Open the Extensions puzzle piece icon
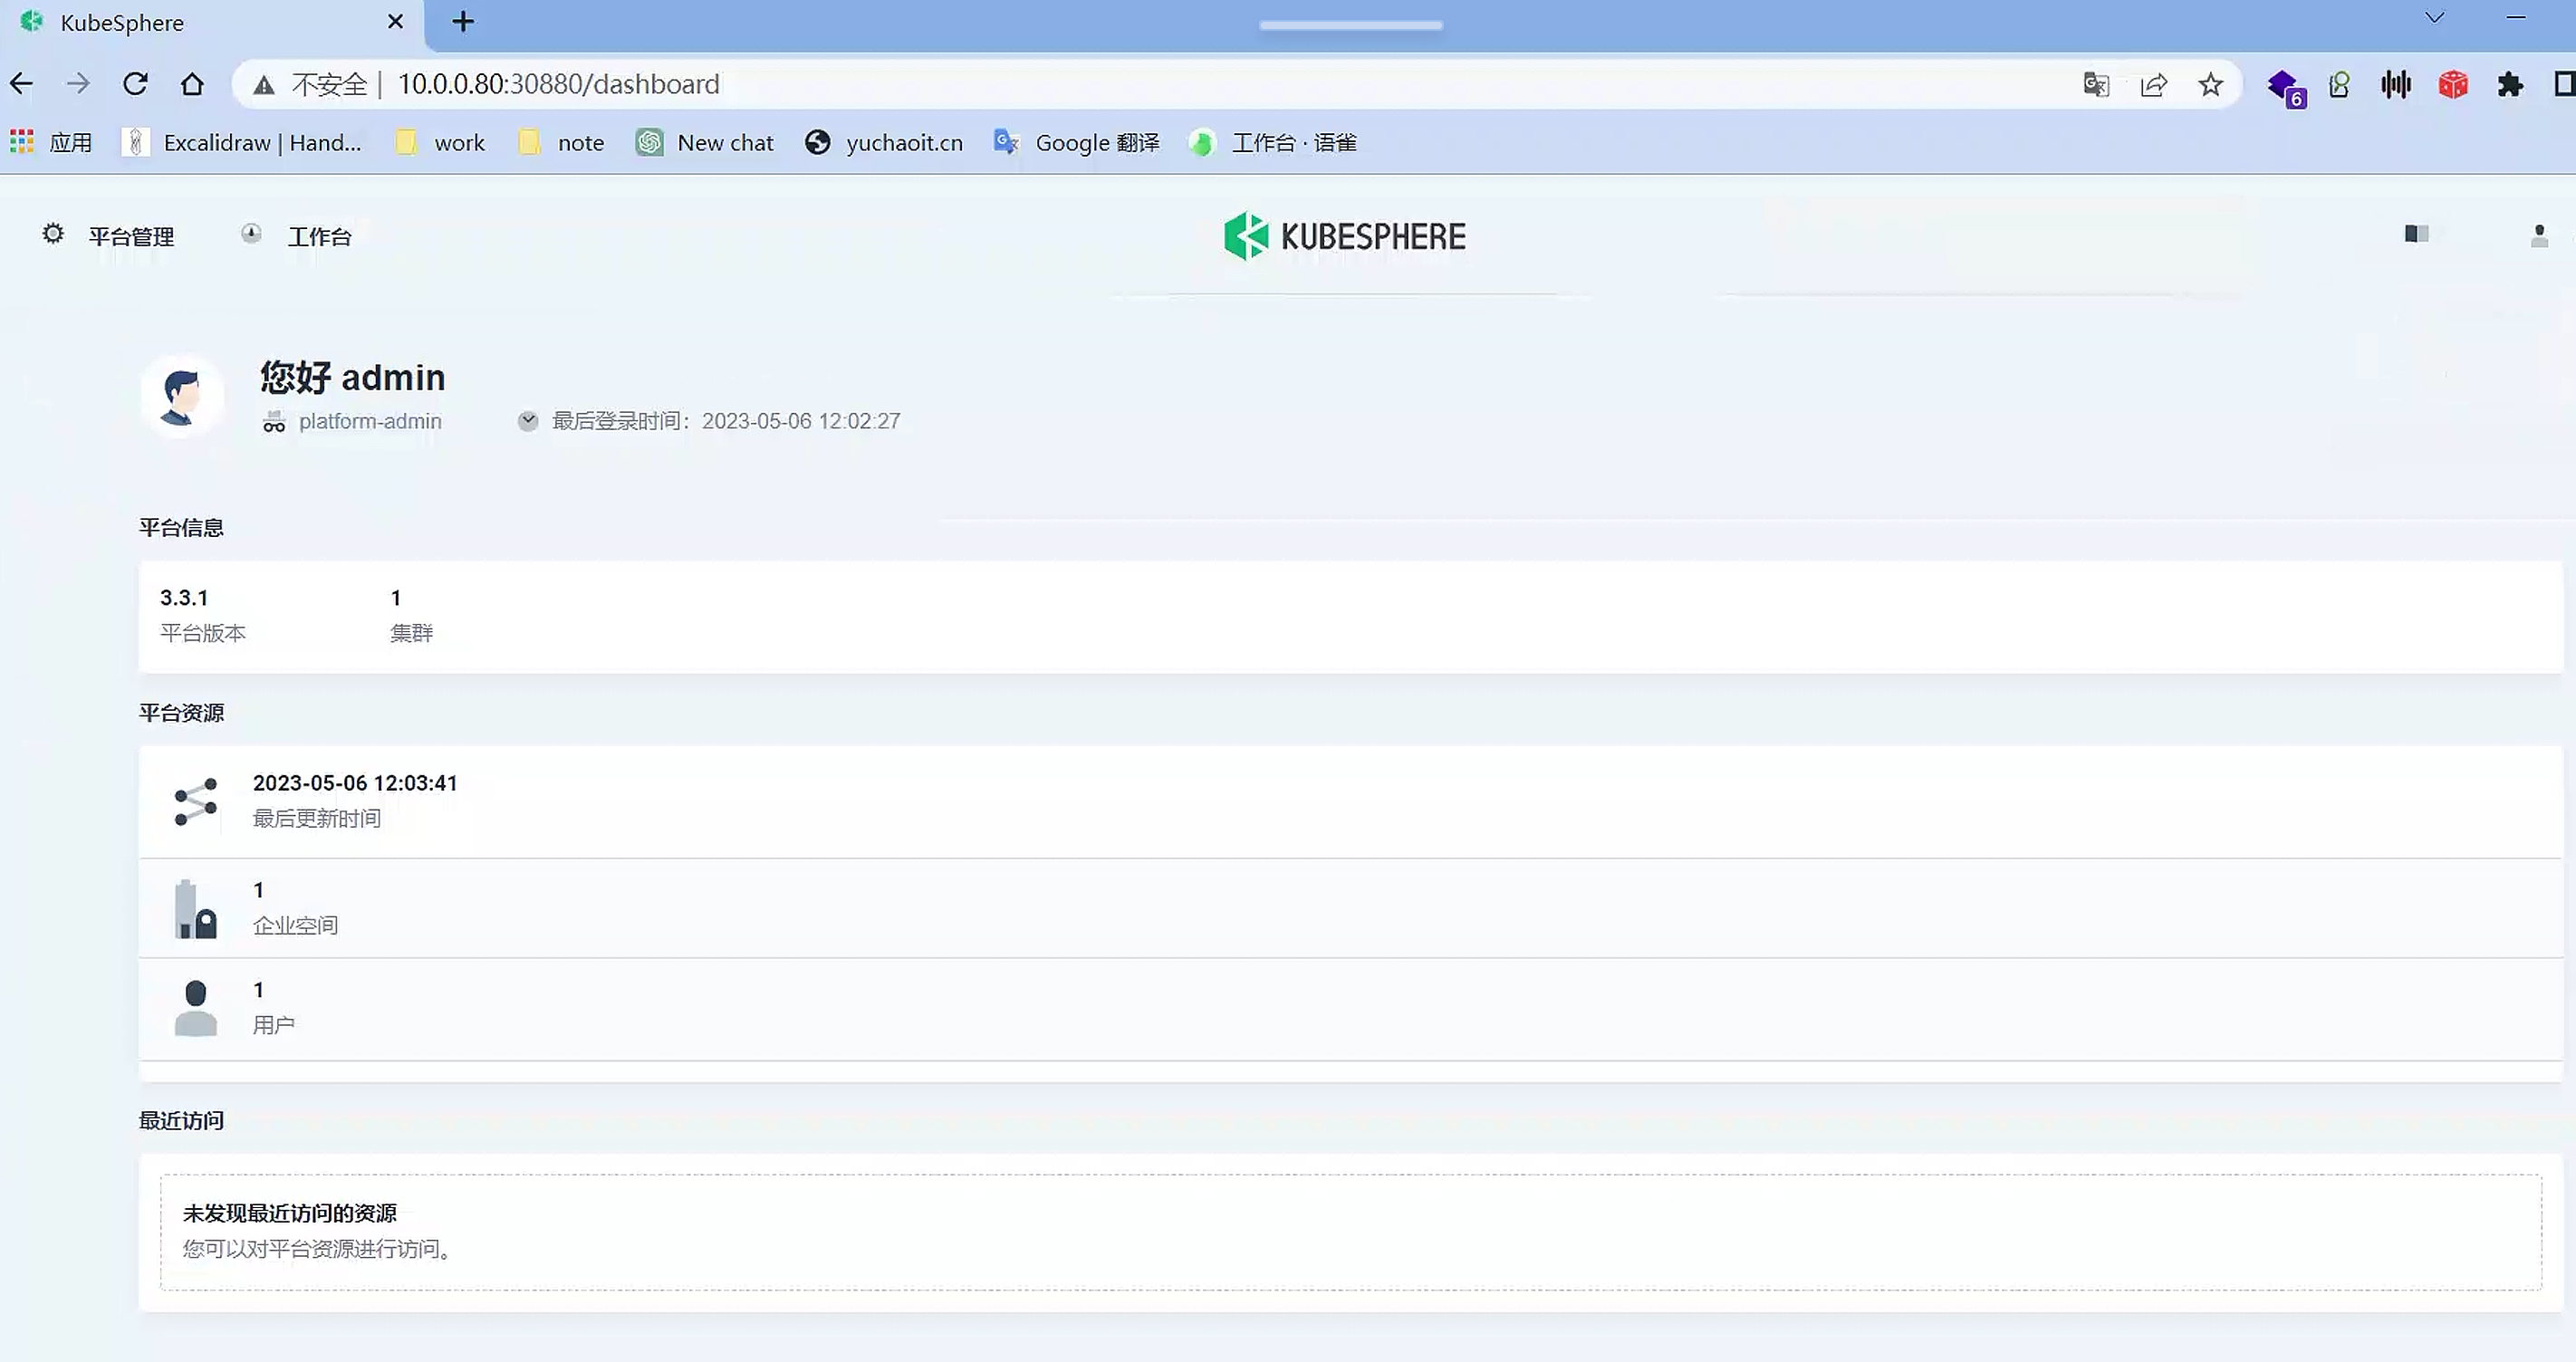 tap(2510, 84)
